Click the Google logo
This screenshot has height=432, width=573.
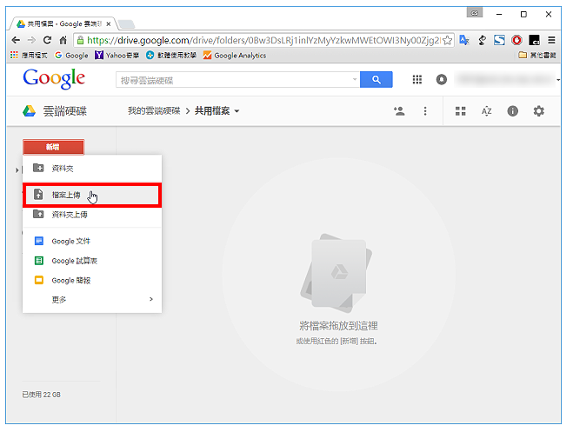point(54,79)
